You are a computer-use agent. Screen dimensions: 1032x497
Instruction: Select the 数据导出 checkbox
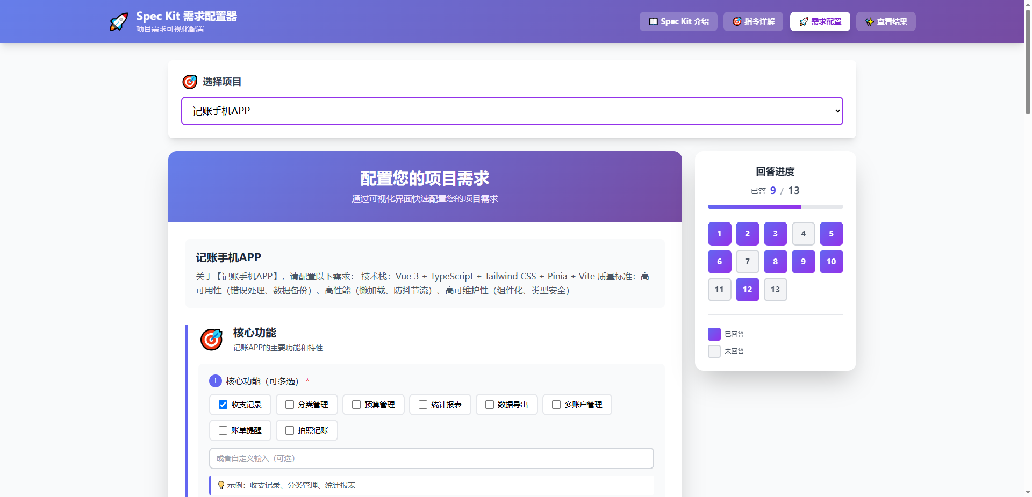tap(490, 405)
